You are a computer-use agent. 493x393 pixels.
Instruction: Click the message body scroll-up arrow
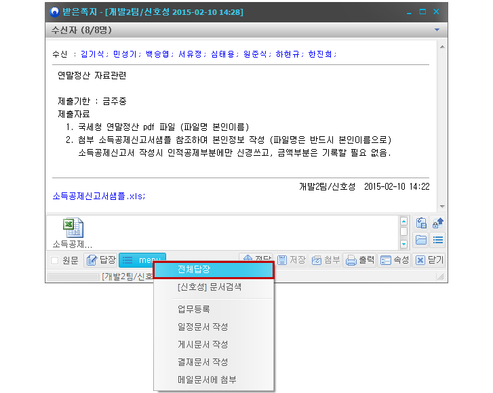pyautogui.click(x=442, y=47)
